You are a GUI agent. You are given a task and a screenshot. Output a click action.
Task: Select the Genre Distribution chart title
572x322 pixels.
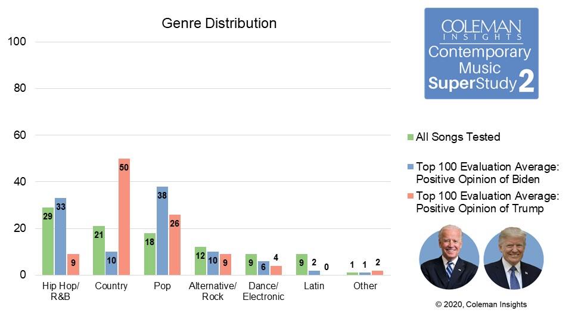coord(219,24)
